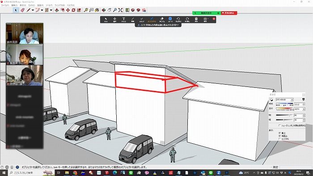This screenshot has height=176, width=313.
Task: Select the Pan hand tool
Action: coord(109,10)
